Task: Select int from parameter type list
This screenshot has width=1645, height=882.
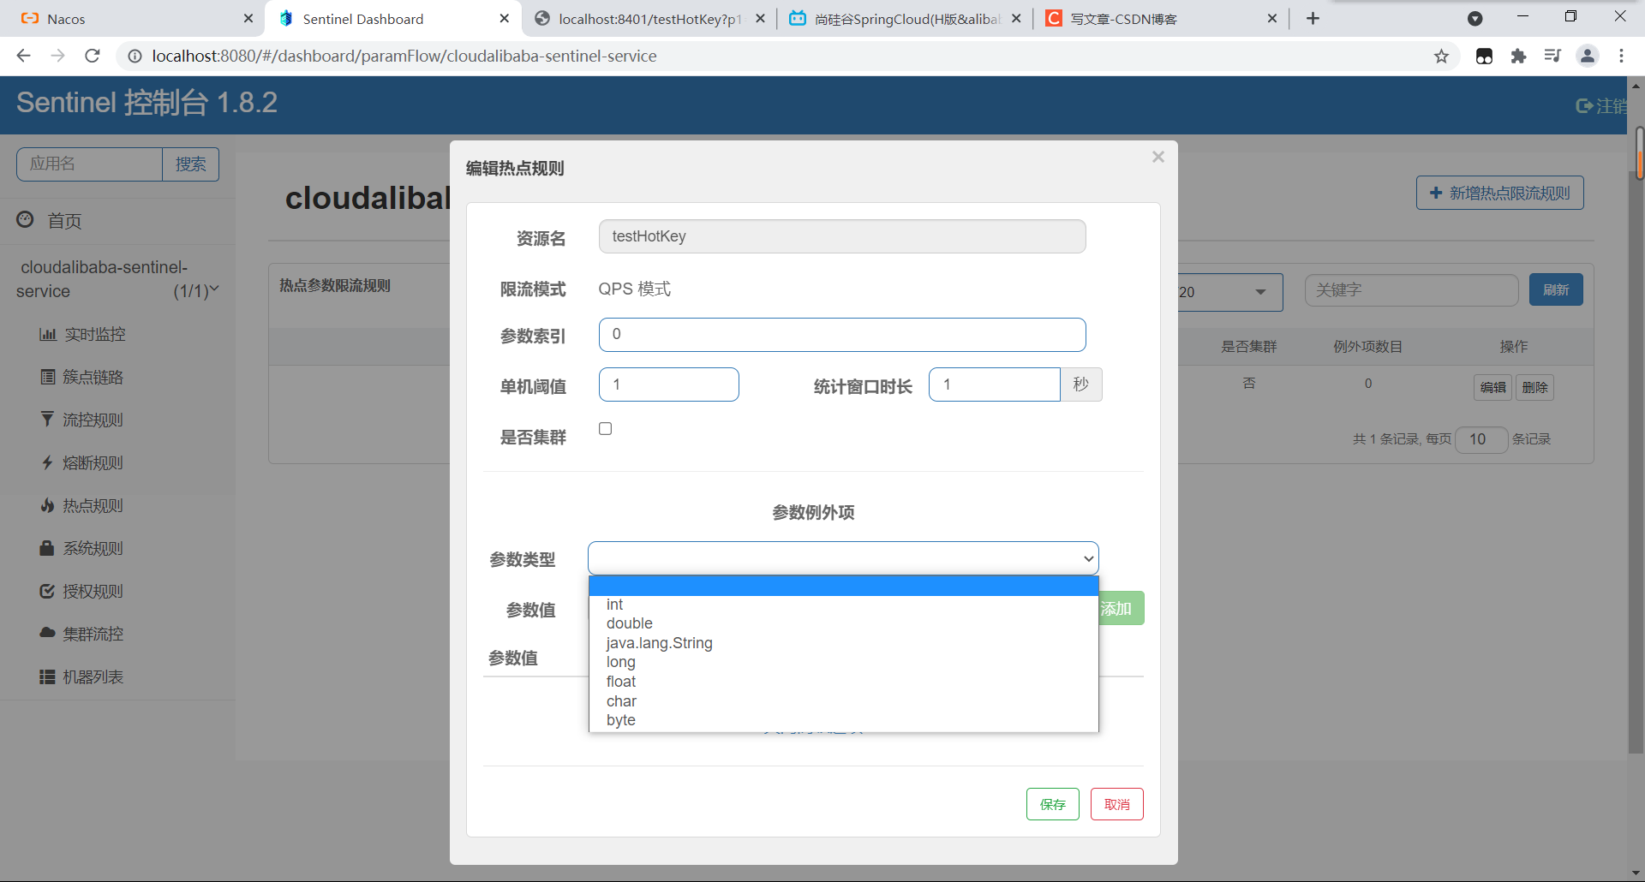Action: pos(843,605)
